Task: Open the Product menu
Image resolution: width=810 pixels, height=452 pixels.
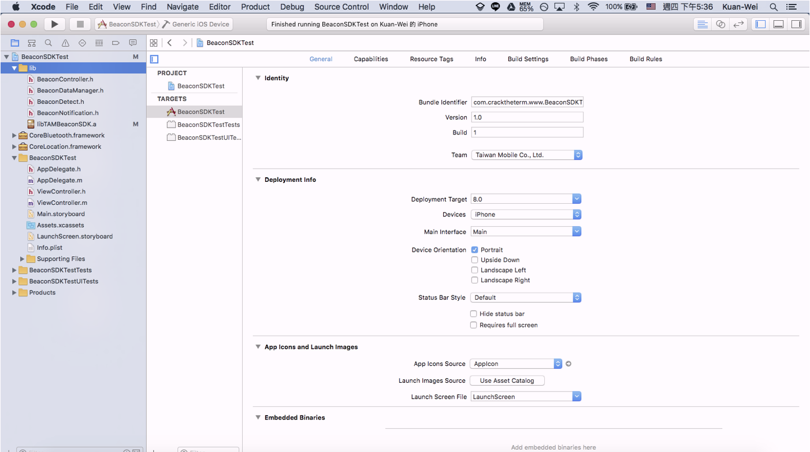Action: (x=255, y=7)
